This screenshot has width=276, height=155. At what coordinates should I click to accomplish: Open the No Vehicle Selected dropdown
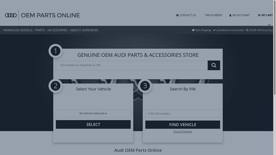[x=93, y=113]
